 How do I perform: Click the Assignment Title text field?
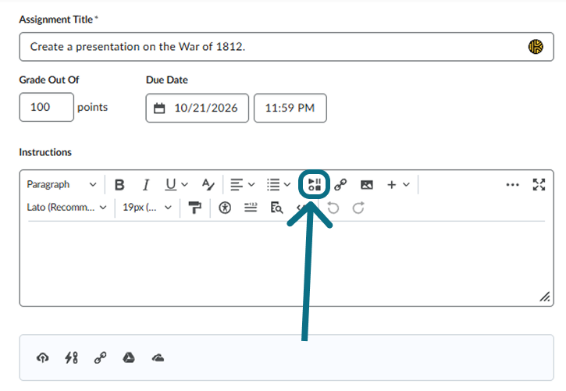point(287,47)
